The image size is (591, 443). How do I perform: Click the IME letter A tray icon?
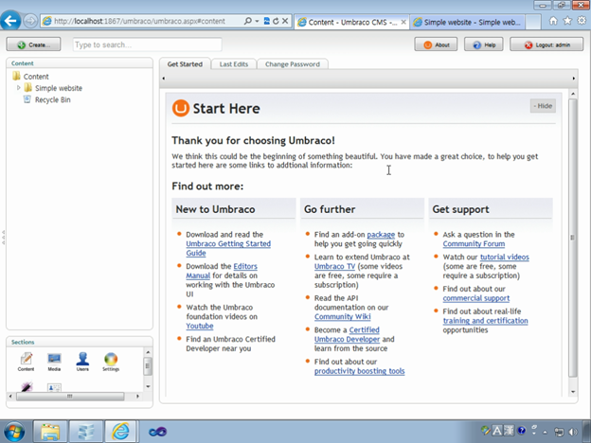[x=497, y=431]
